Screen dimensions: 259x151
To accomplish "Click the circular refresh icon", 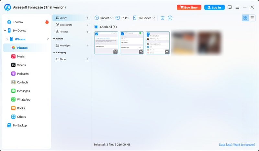I will coord(170,18).
